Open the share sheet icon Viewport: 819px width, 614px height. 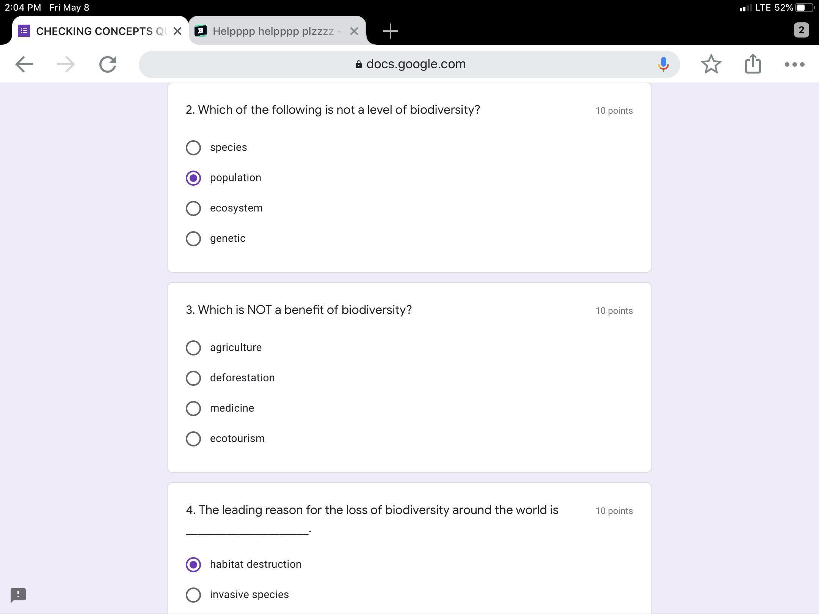click(x=753, y=64)
